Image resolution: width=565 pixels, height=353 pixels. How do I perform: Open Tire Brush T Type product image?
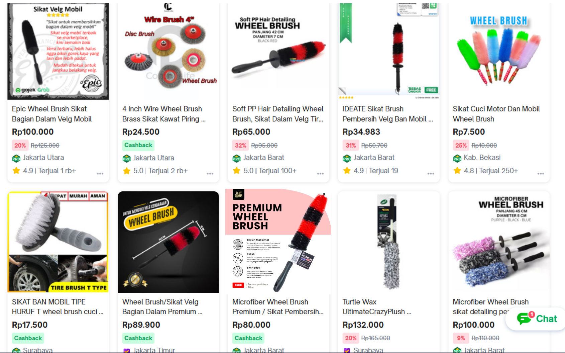58,242
